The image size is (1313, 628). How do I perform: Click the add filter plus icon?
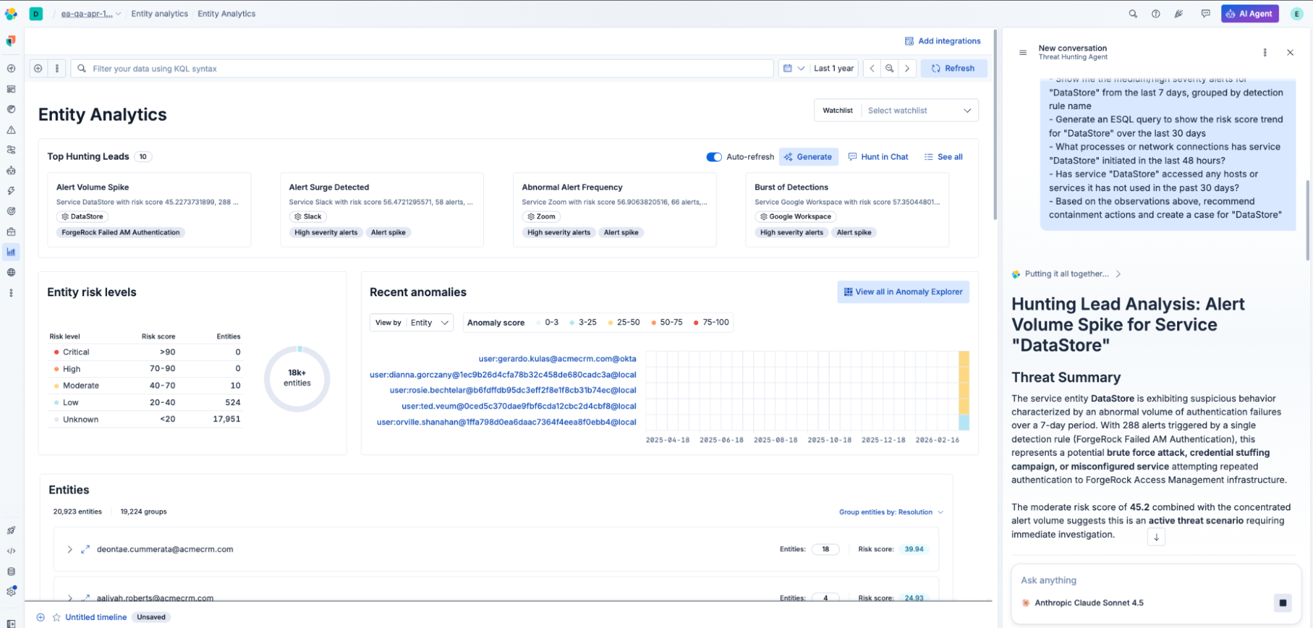[38, 68]
